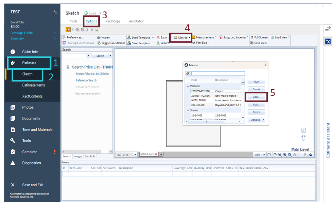Viewport: 336px width, 206px height.
Task: Open the Load View dropdown
Action: click(x=280, y=37)
